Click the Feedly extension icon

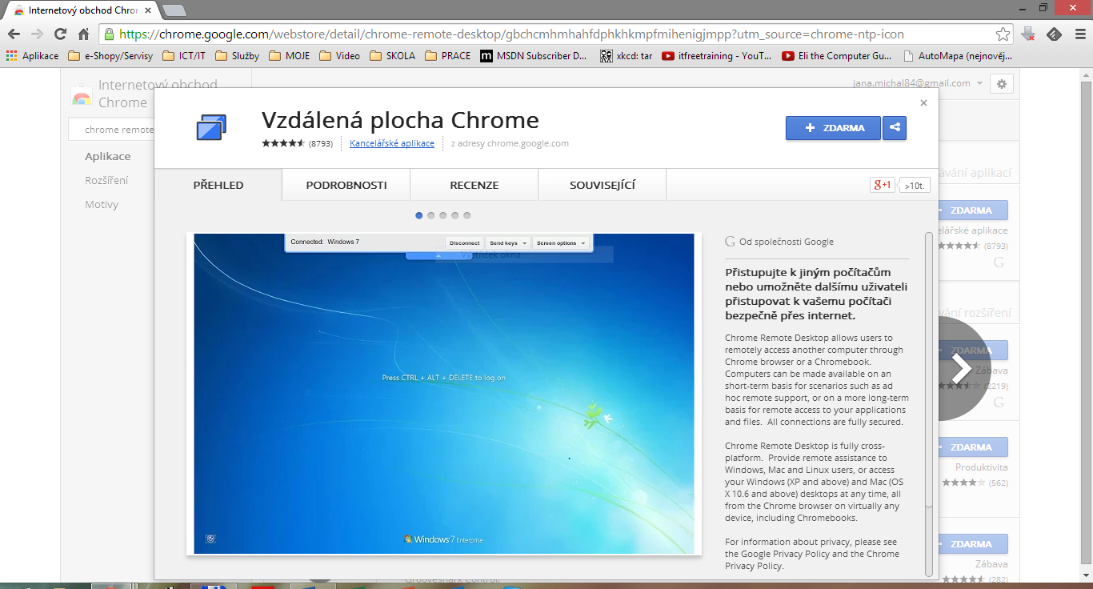point(1054,34)
